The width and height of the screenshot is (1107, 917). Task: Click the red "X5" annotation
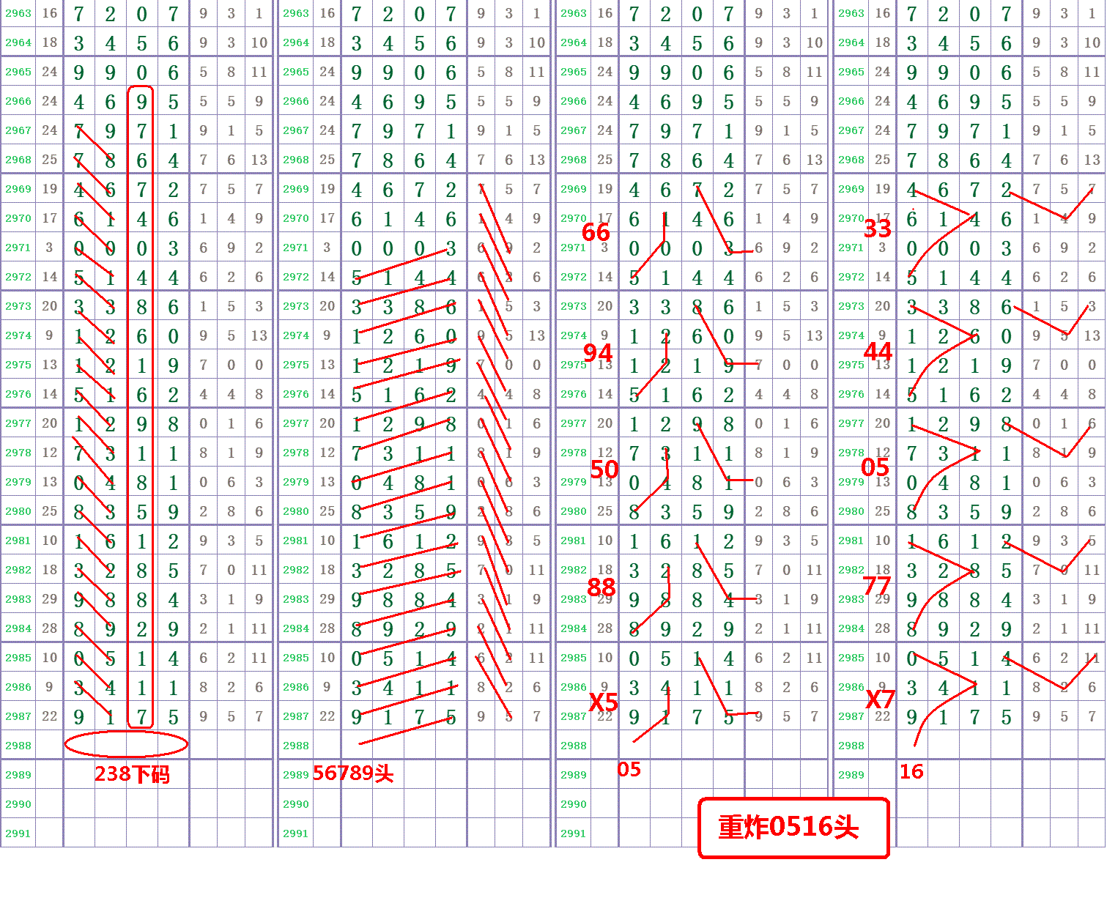point(604,702)
